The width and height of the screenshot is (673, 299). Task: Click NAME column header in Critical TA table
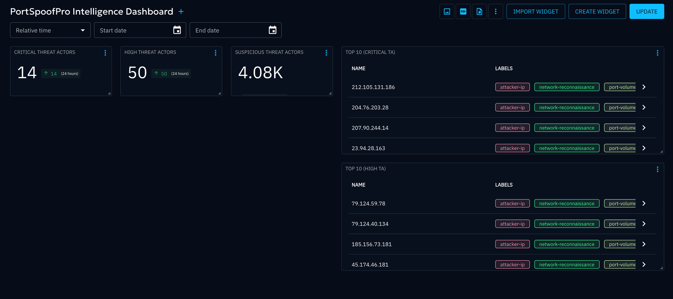[359, 69]
